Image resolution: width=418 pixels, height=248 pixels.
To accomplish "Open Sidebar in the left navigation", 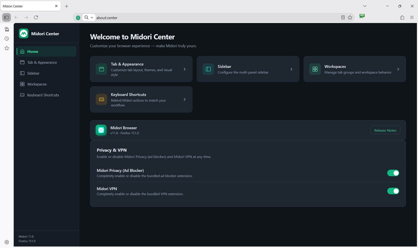I will [46, 73].
